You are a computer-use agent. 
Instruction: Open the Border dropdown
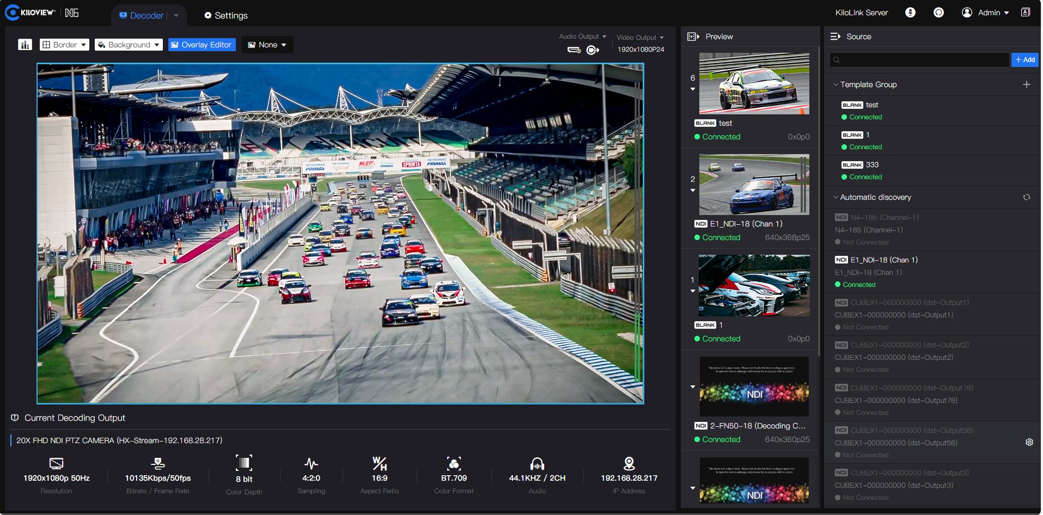pyautogui.click(x=64, y=45)
